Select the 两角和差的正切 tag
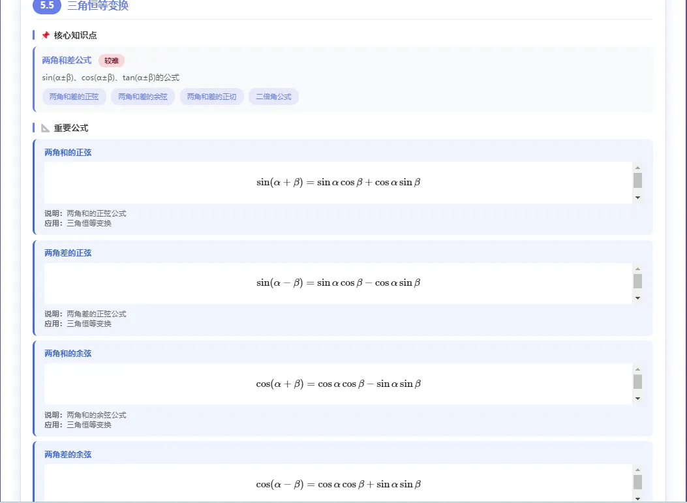This screenshot has height=503, width=687. tap(211, 97)
